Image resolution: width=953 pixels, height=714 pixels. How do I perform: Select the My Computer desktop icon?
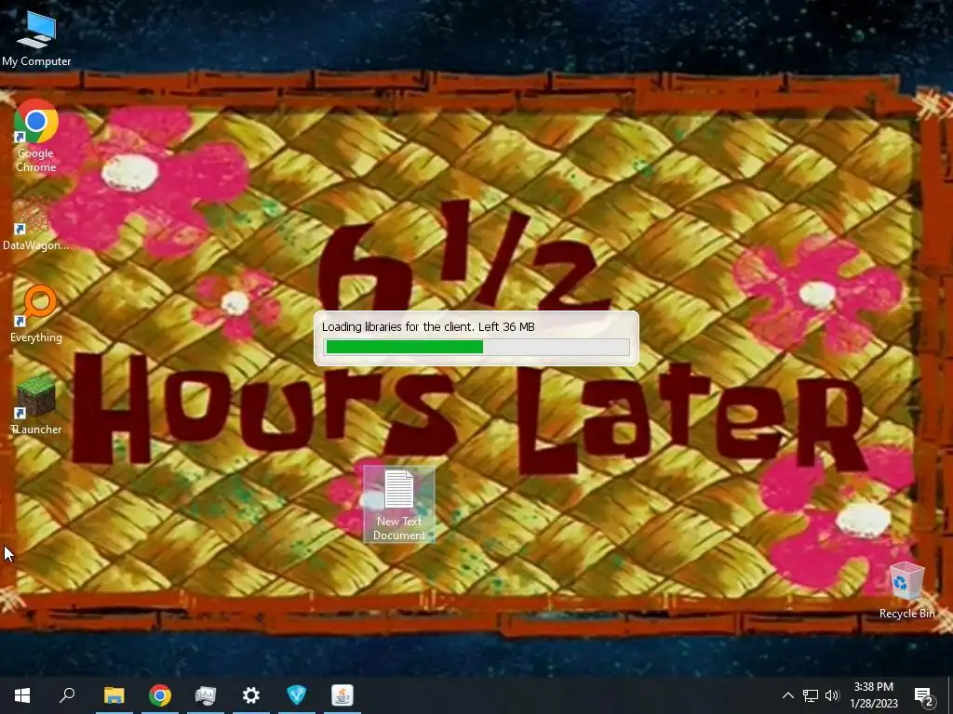tap(36, 37)
